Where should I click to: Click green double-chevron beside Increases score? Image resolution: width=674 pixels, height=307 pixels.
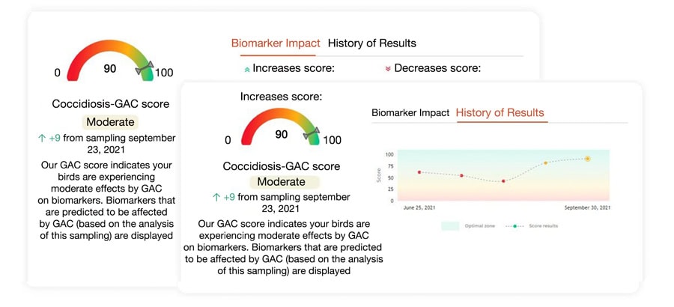pyautogui.click(x=247, y=69)
